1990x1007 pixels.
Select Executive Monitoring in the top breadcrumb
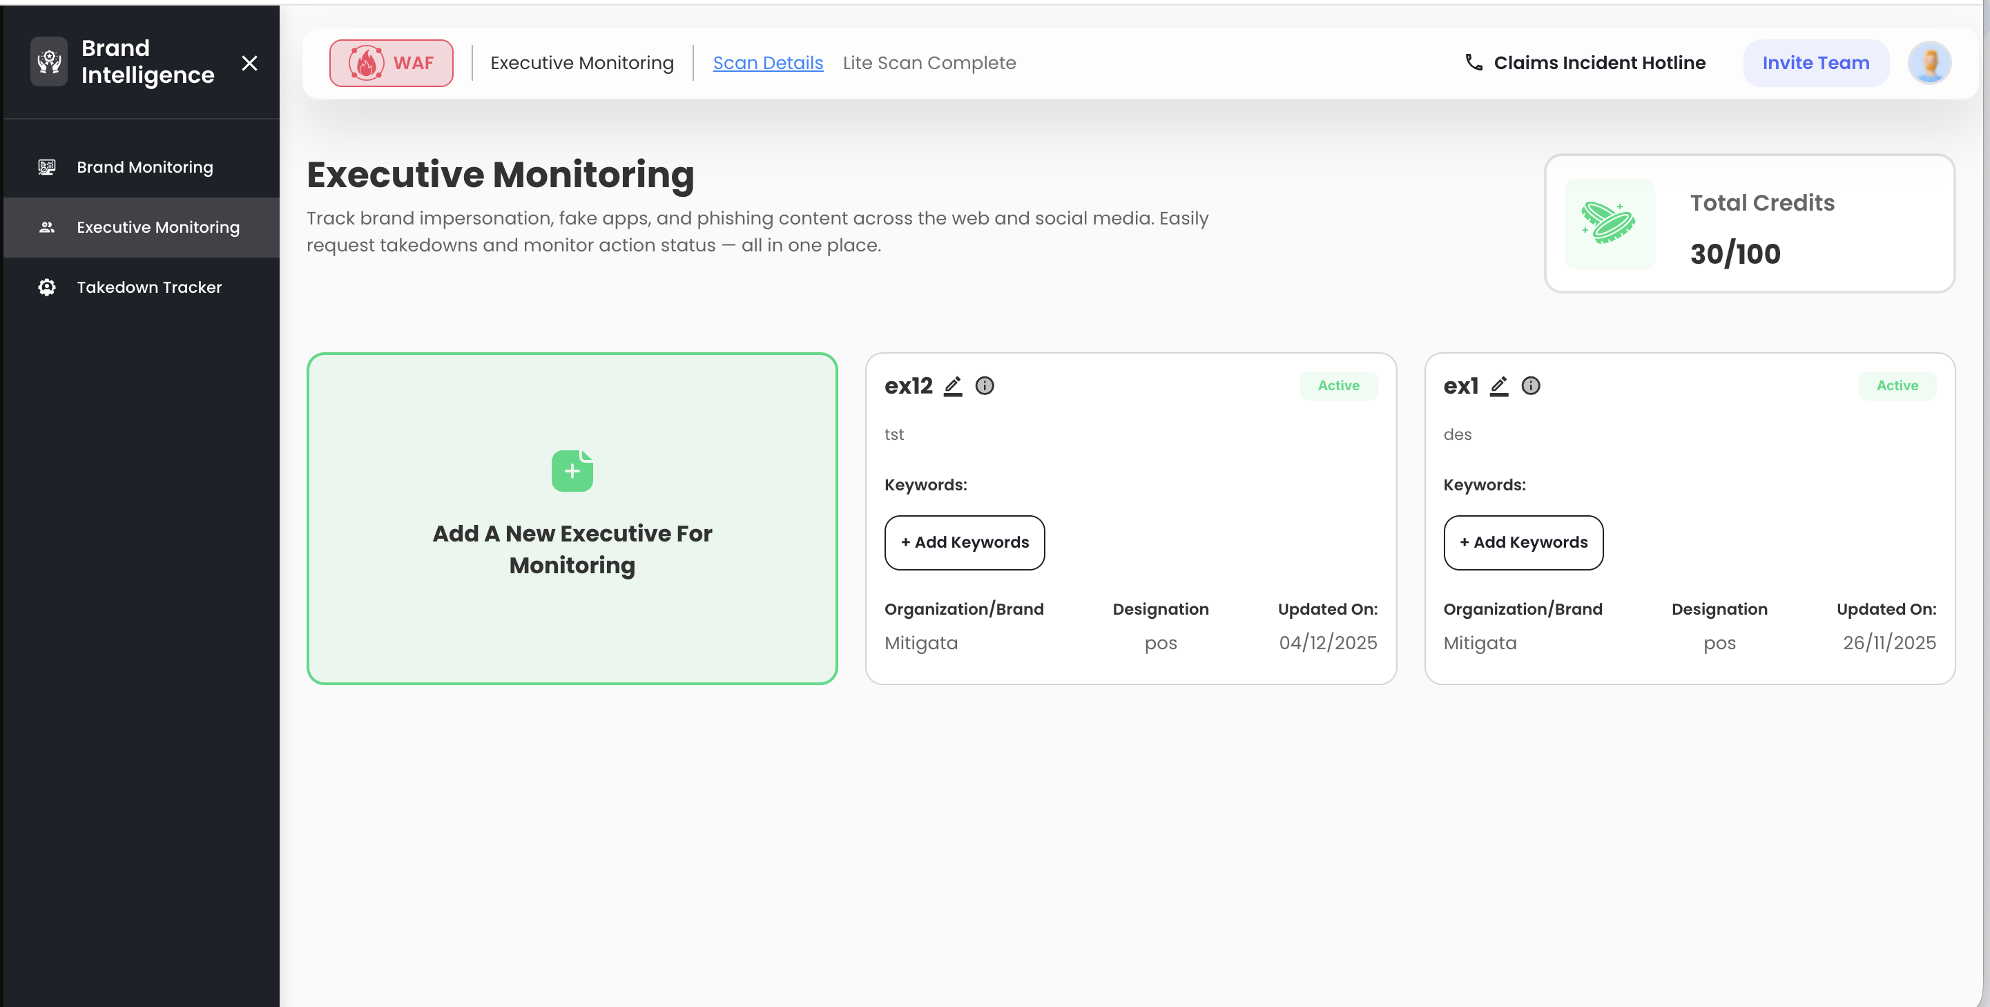pyautogui.click(x=581, y=63)
